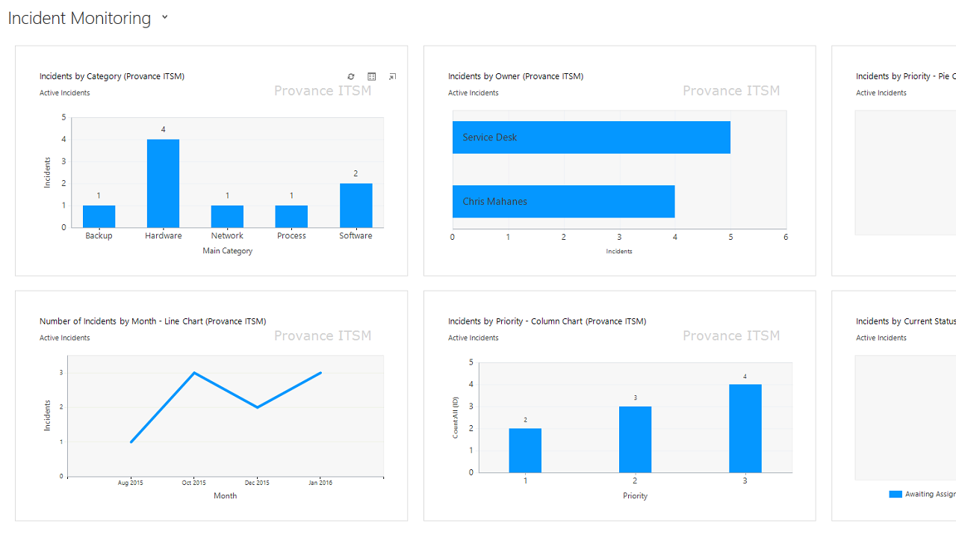
Task: Click the Priority 1 column in the chart
Action: coord(525,450)
